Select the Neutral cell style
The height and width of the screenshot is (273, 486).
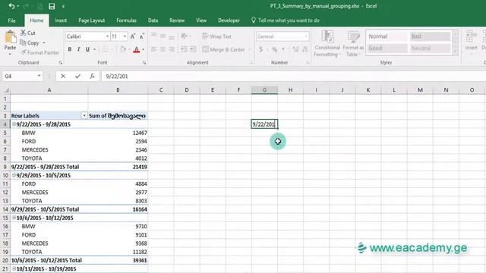pos(430,49)
